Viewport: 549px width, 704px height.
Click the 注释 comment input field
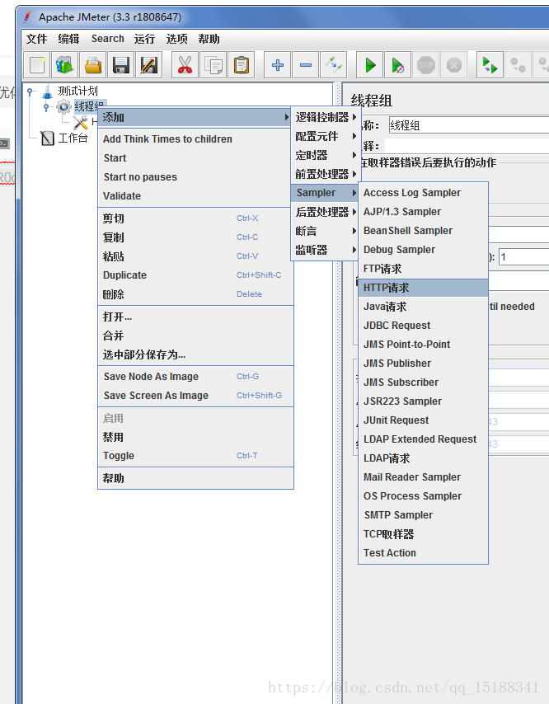pyautogui.click(x=467, y=145)
